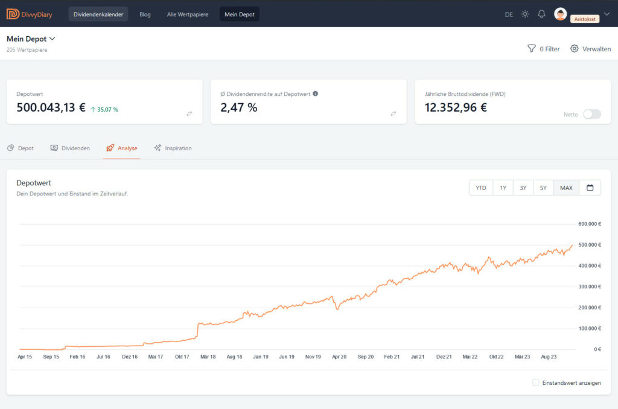Click the Aristokrat badge
The width and height of the screenshot is (618, 409).
pyautogui.click(x=584, y=19)
